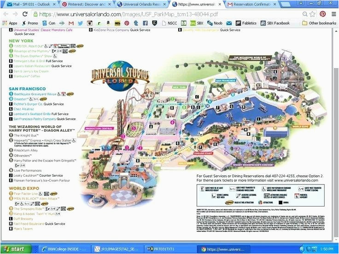Open the Promo bookmark
The image size is (339, 254).
(x=30, y=23)
